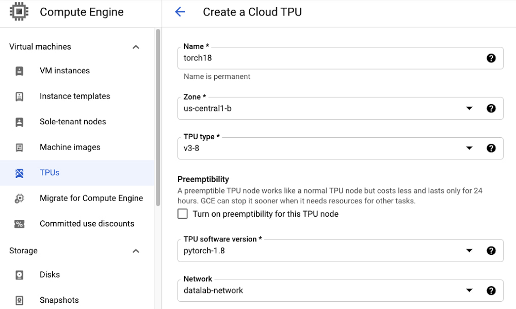Expand the TPU type dropdown

(x=469, y=148)
